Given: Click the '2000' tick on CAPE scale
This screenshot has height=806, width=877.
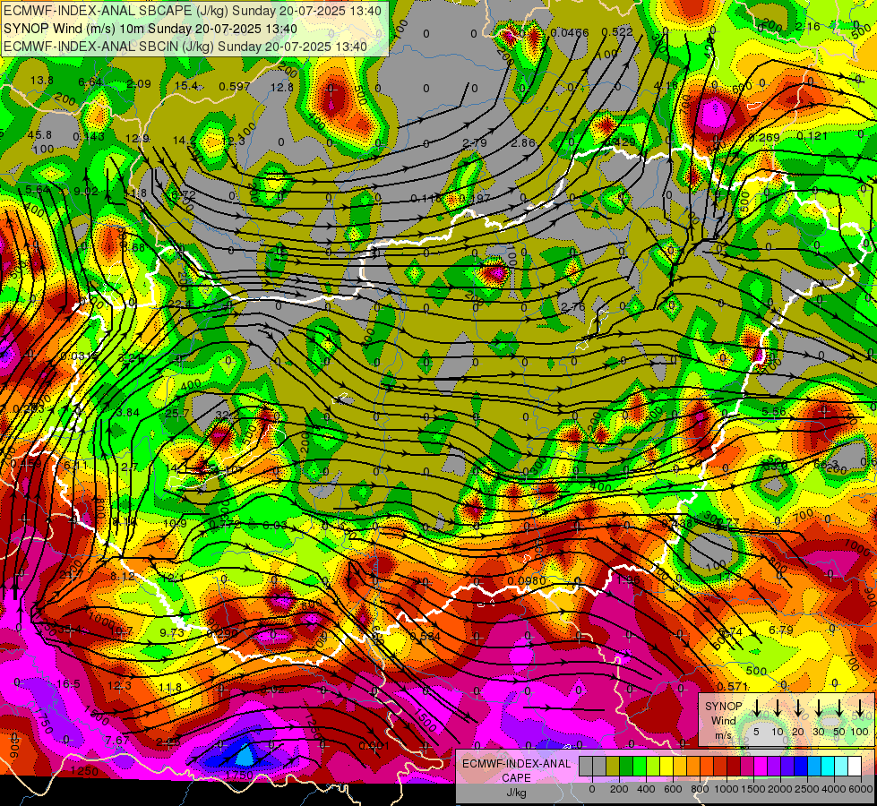Looking at the screenshot, I should tap(780, 789).
